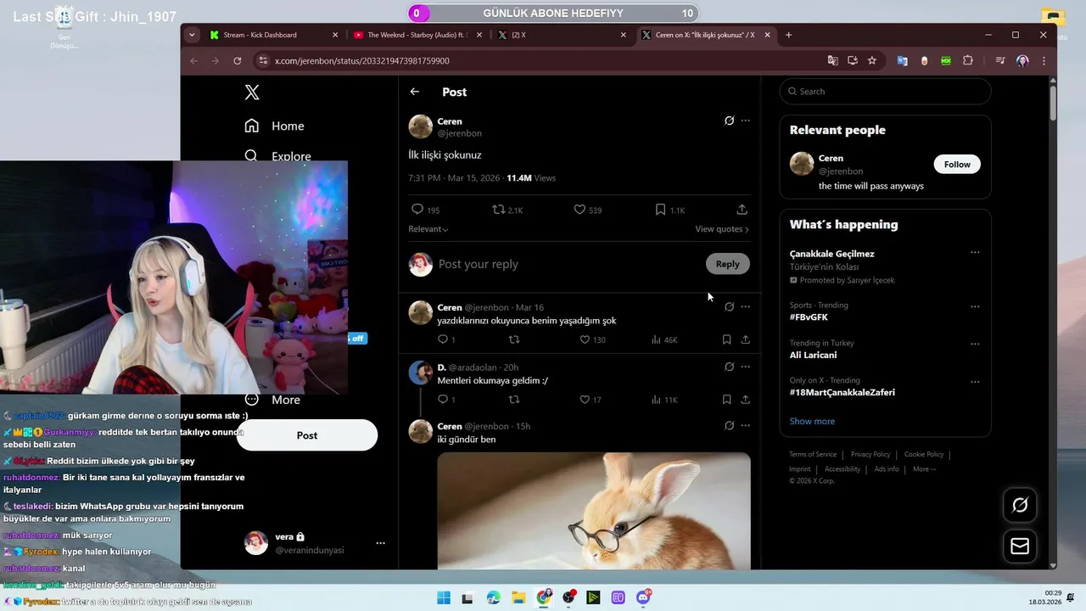
Task: Open the Chrome three-dot menu
Action: pos(1044,61)
